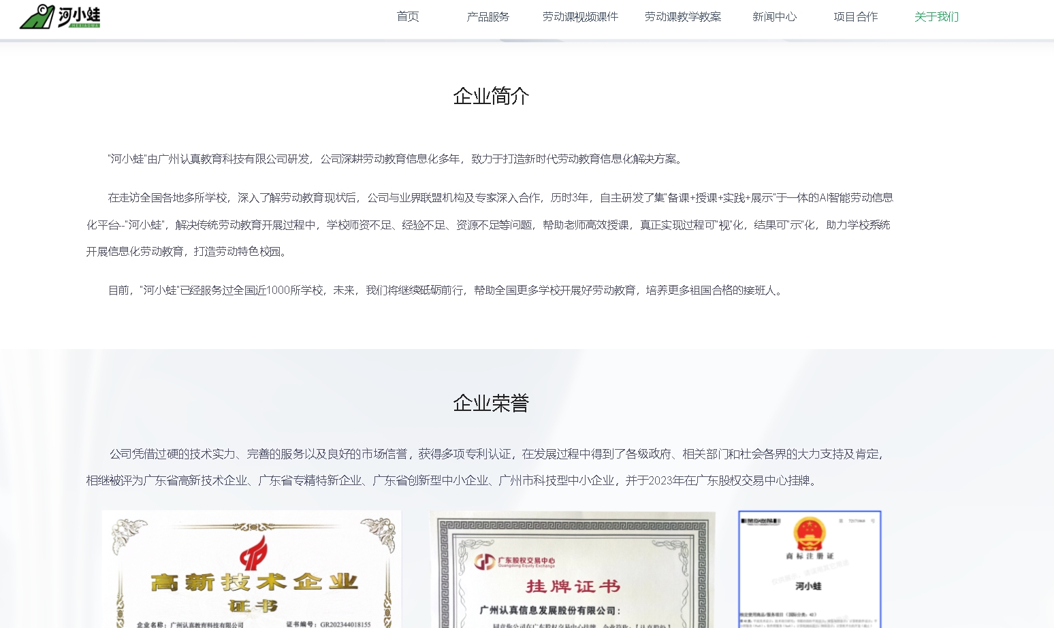Screen dimensions: 1054x628
Task: Open the 产品服务 menu item
Action: [488, 16]
